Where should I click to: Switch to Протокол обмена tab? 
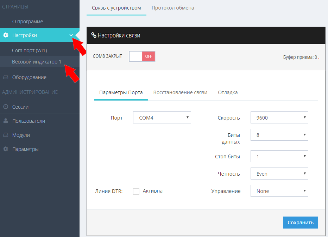[x=173, y=8]
